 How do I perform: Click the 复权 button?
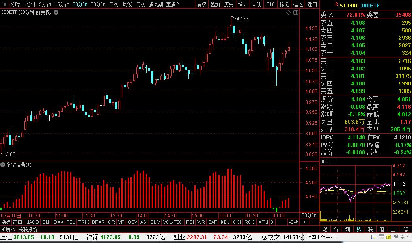click(x=201, y=4)
